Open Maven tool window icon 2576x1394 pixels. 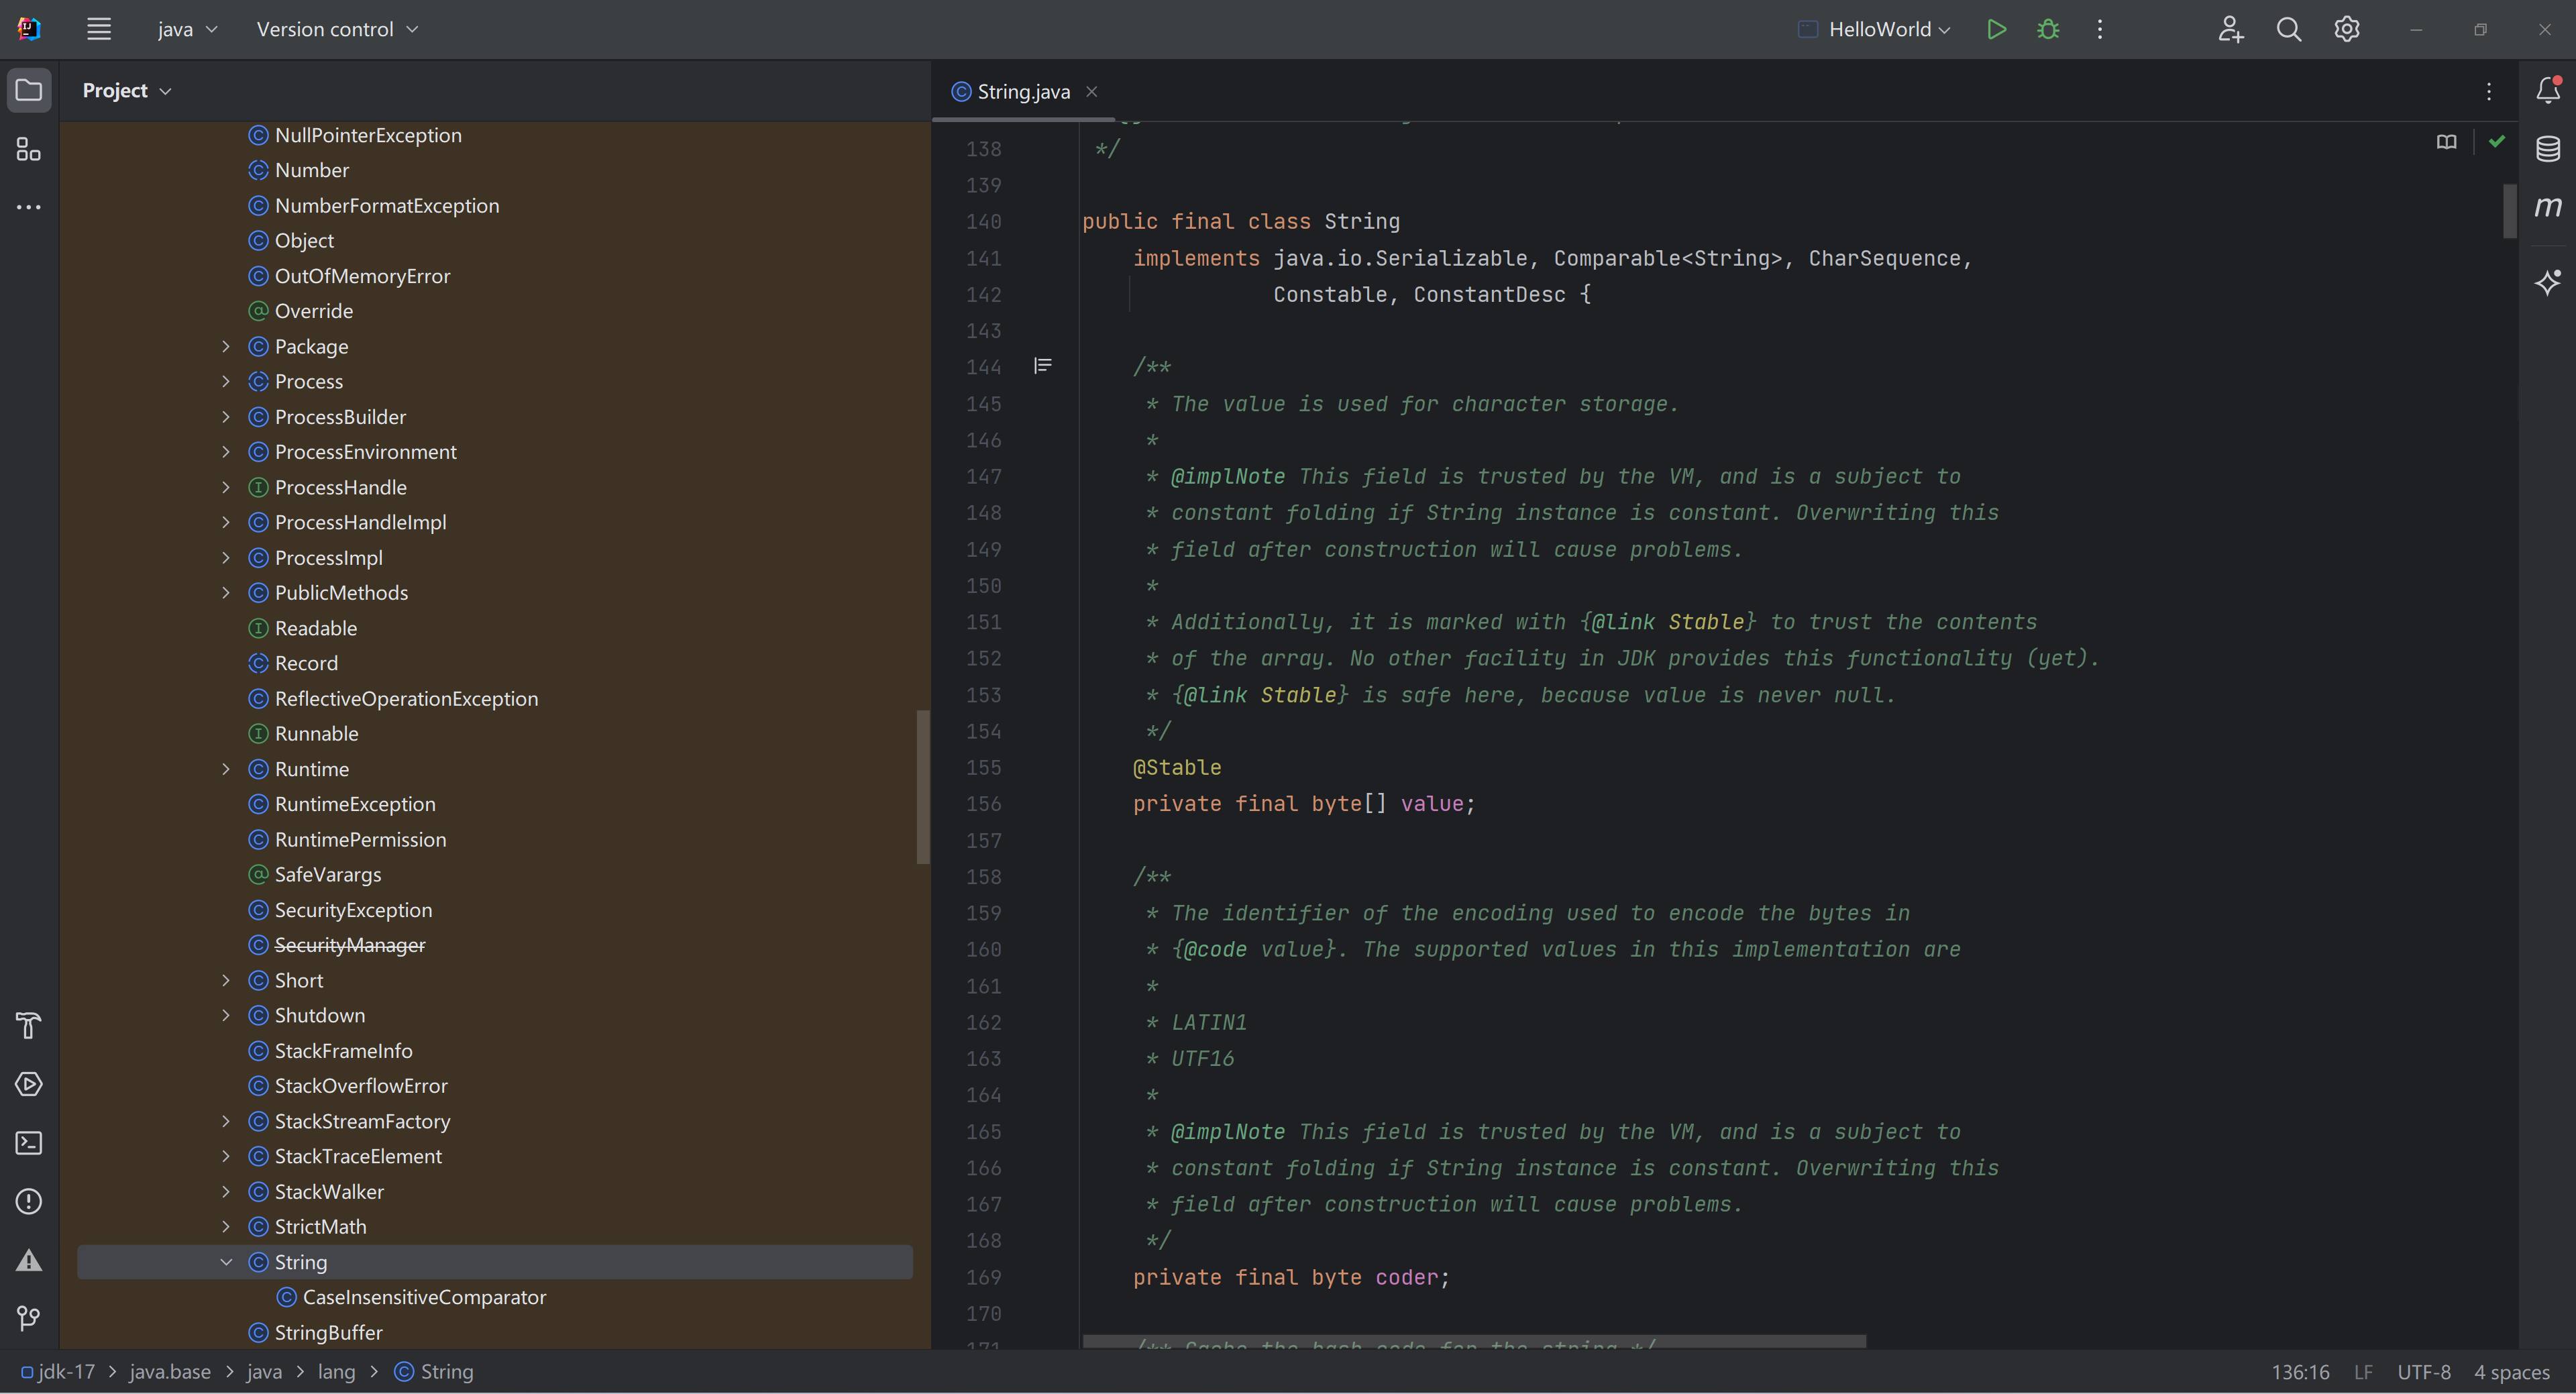click(x=2547, y=207)
